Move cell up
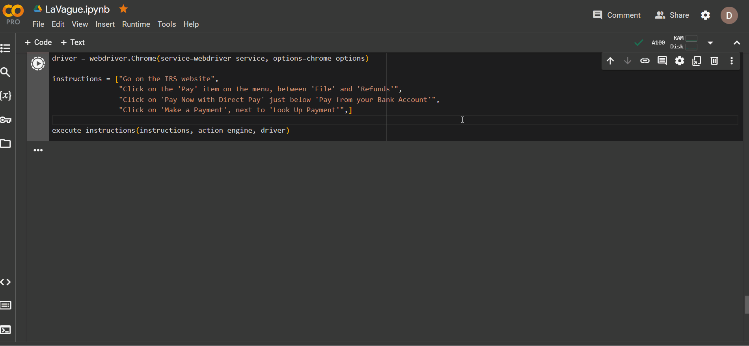Viewport: 749px width, 346px height. tap(610, 61)
